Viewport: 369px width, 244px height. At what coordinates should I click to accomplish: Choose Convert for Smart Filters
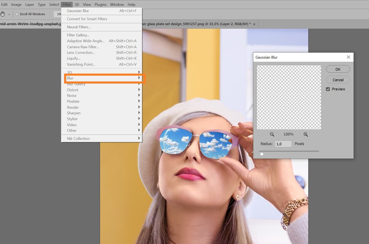click(102, 19)
